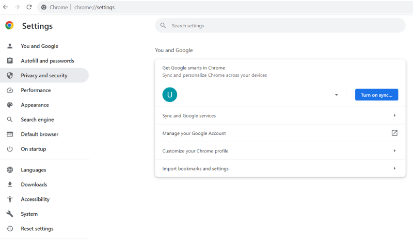Viewport: 413px width, 239px height.
Task: Open the Reset settings page
Action: (37, 229)
